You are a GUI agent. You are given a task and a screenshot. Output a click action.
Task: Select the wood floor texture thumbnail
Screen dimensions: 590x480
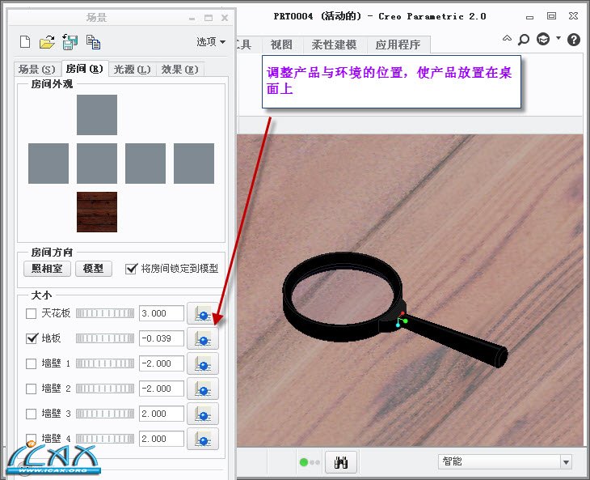pos(97,212)
